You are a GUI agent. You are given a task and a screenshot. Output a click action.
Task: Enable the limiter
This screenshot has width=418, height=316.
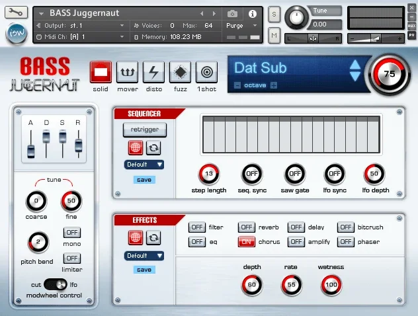coord(72,258)
